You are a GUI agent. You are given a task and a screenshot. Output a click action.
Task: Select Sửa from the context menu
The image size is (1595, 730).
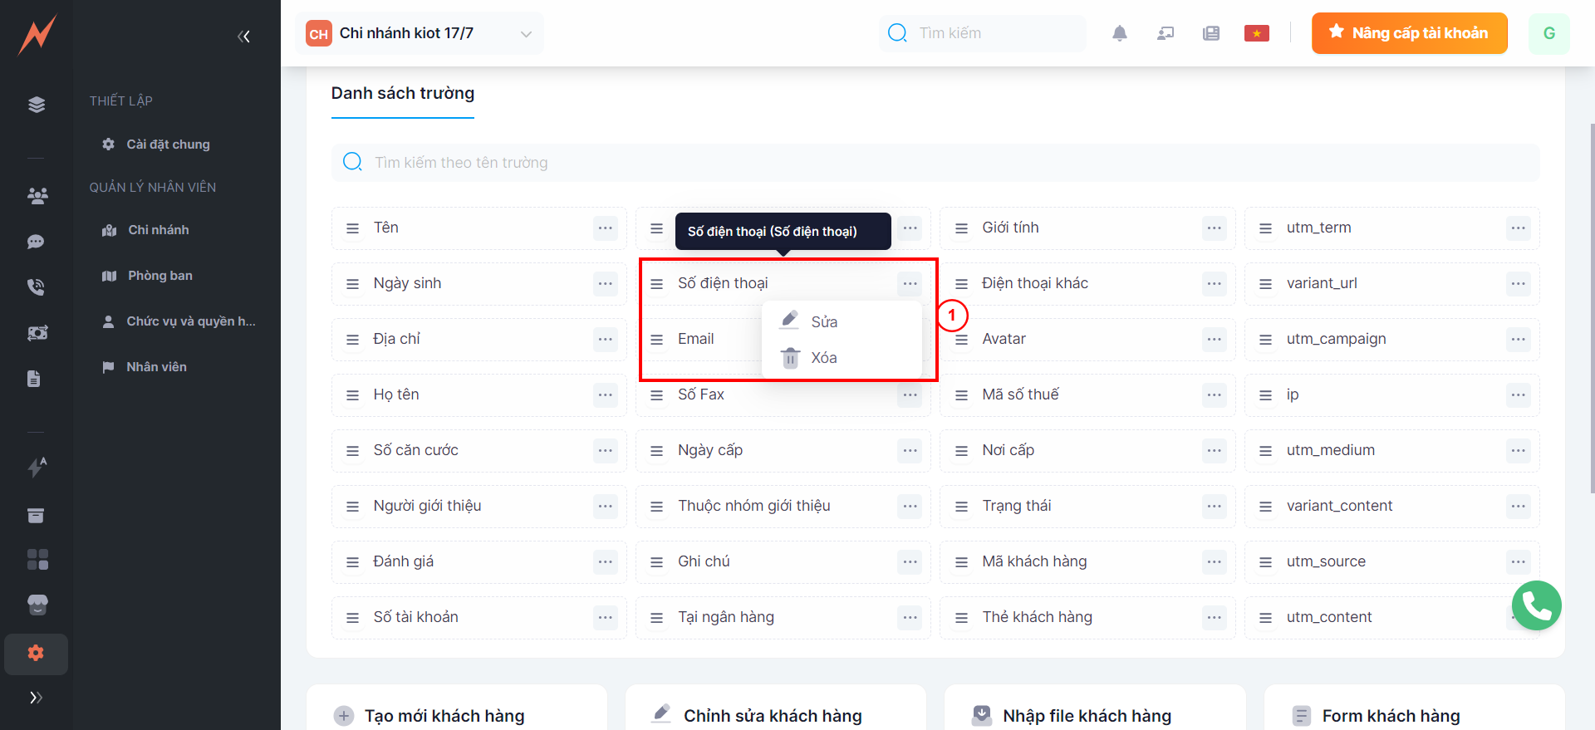click(823, 322)
